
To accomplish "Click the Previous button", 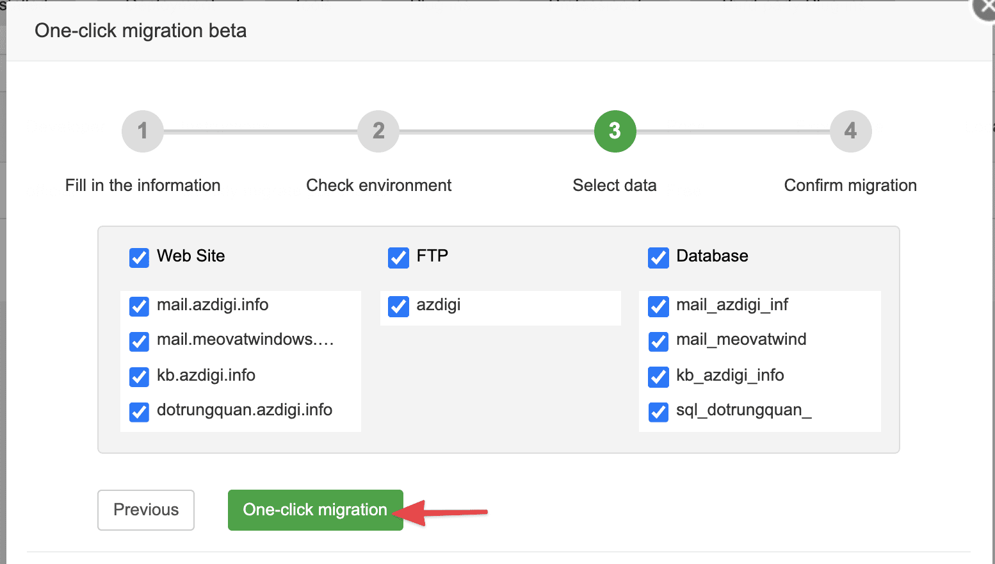I will [x=145, y=510].
